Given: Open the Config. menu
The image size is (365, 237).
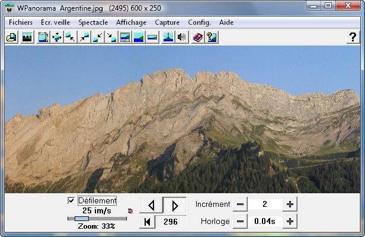Looking at the screenshot, I should (x=199, y=22).
